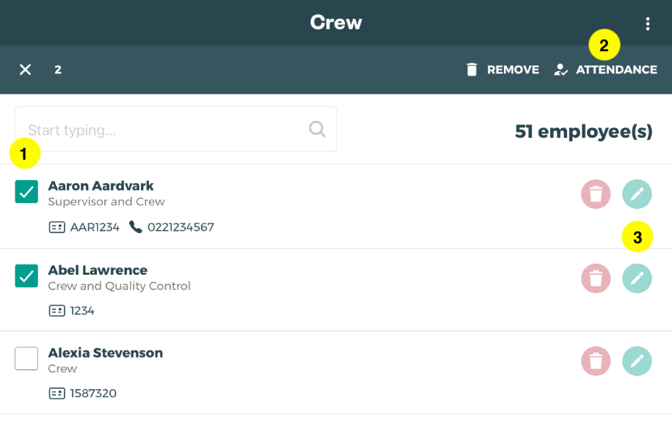672x422 pixels.
Task: Select Alexia Stevenson's checkbox
Action: click(26, 359)
